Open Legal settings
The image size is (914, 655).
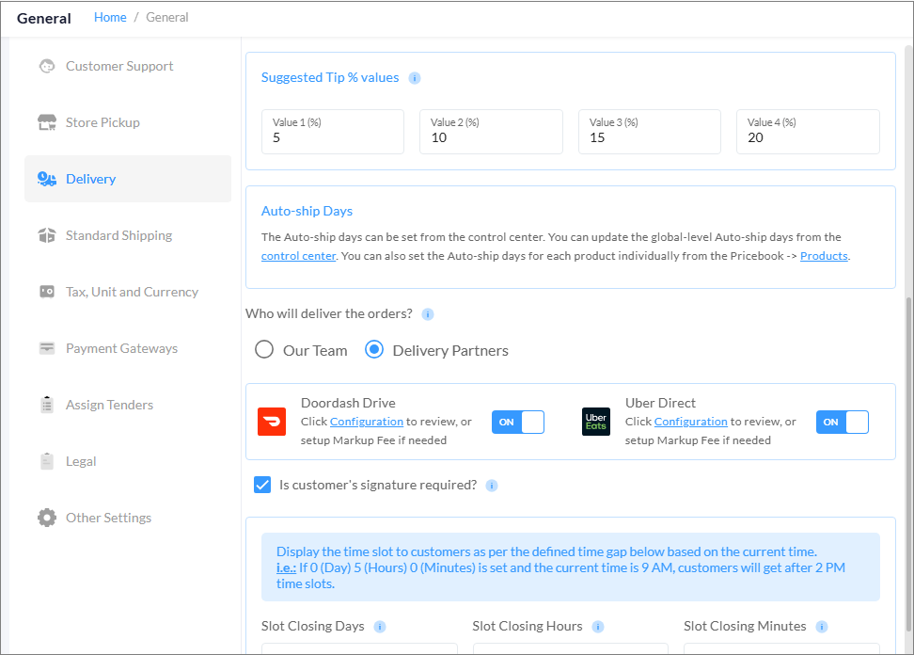tap(128, 461)
